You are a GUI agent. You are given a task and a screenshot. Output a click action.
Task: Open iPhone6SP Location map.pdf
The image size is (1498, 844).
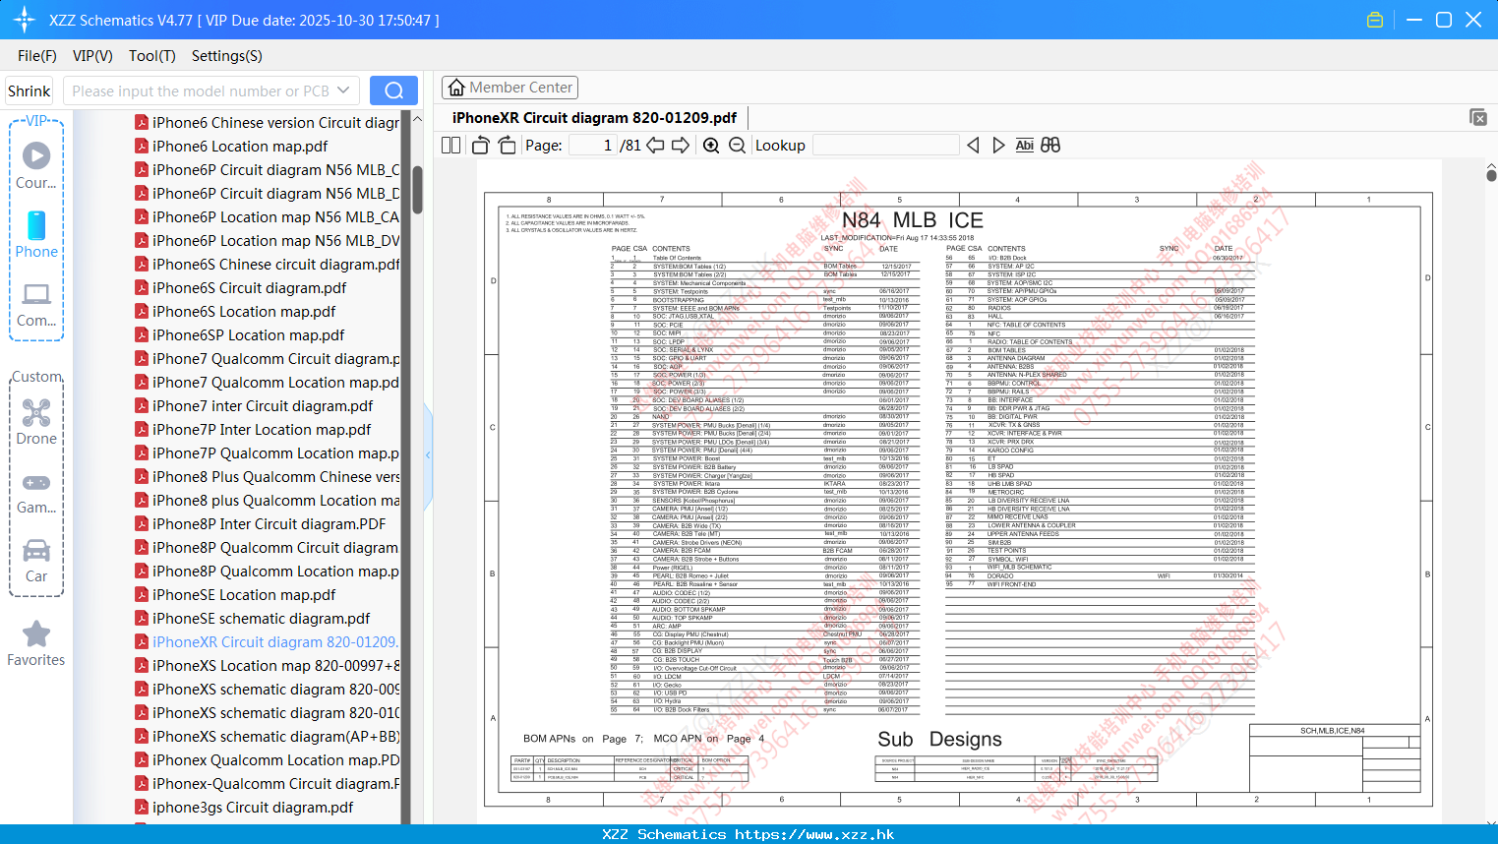point(248,335)
